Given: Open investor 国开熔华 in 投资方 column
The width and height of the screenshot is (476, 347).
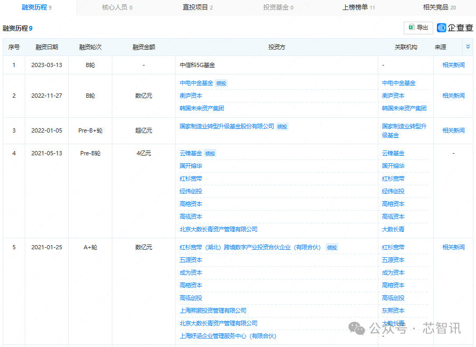Looking at the screenshot, I should coord(191,166).
